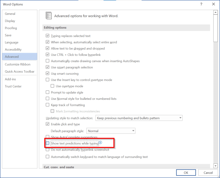The image size is (220, 178).
Task: Uncheck Typing replaces selected text
Action: (x=47, y=36)
